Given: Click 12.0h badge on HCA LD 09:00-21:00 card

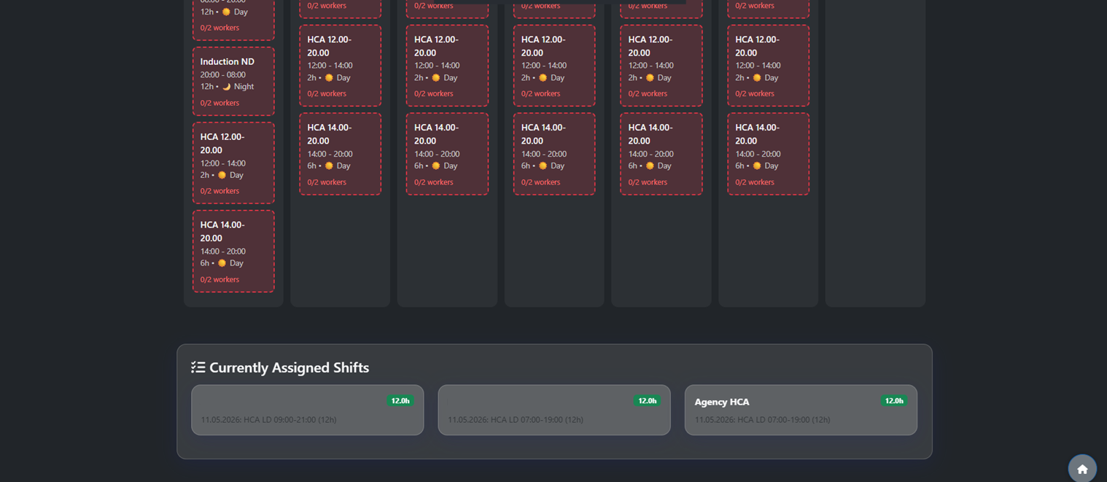Looking at the screenshot, I should 400,401.
